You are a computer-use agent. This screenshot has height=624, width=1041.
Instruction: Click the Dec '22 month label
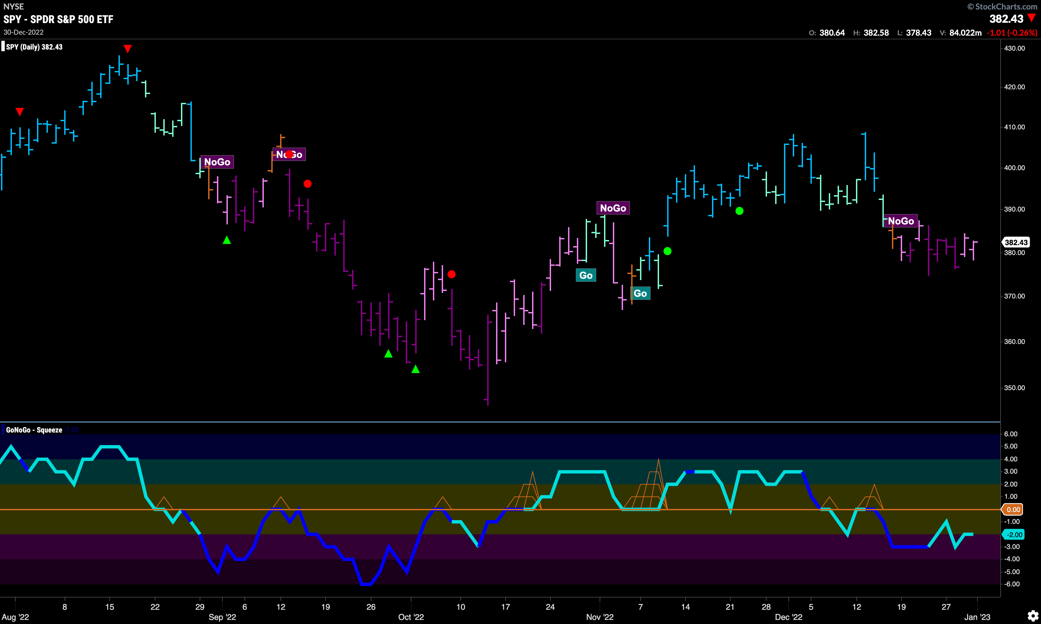(x=788, y=617)
